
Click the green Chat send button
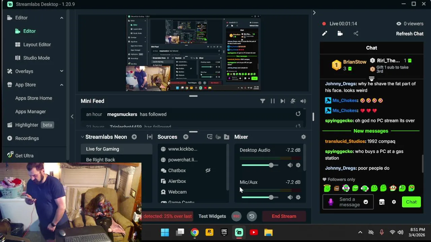point(411,202)
